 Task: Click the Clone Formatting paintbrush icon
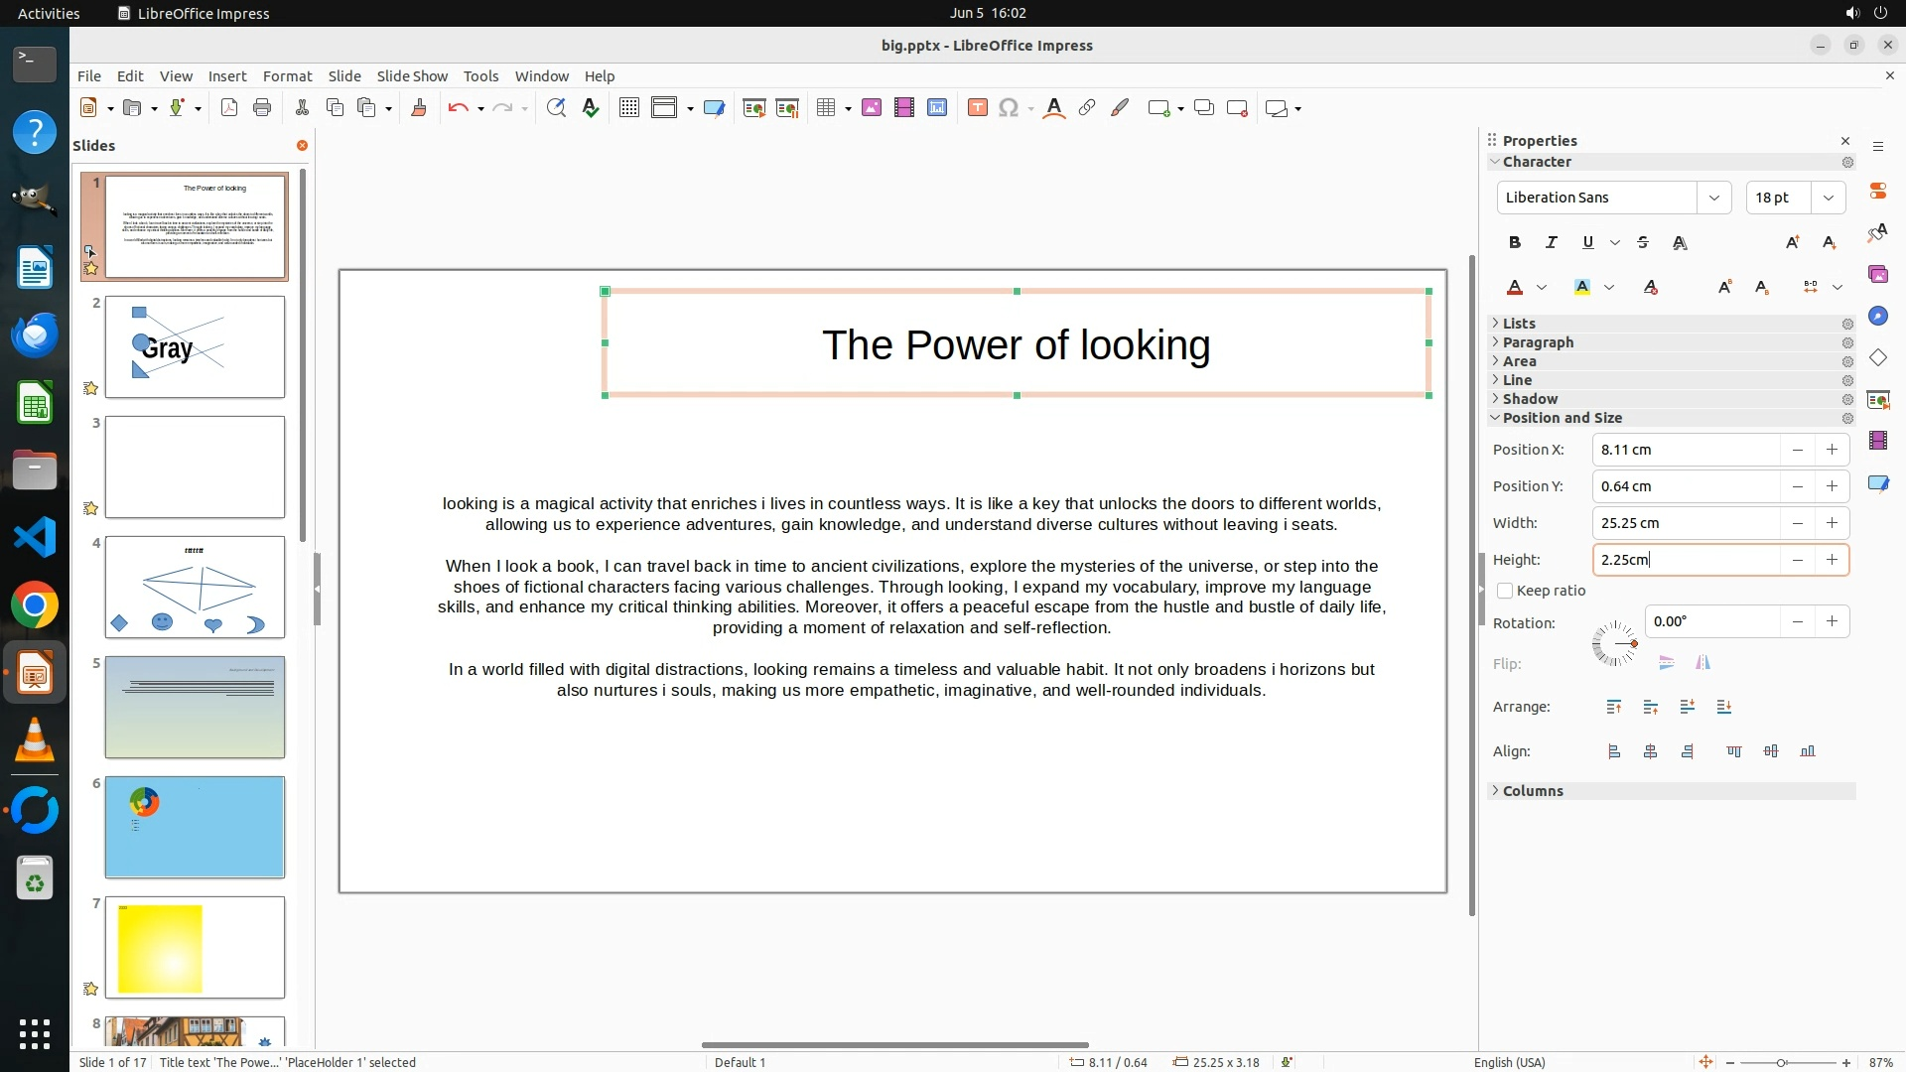(x=418, y=108)
